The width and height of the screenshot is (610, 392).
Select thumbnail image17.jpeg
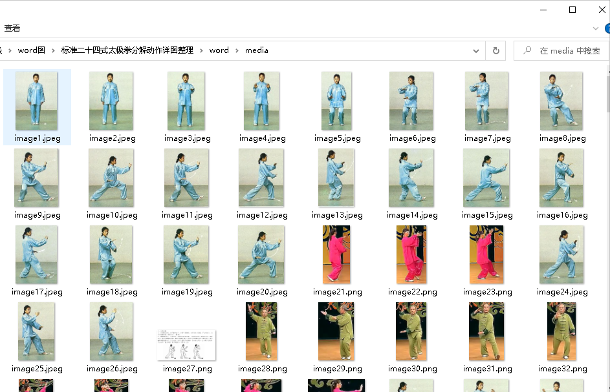36,254
